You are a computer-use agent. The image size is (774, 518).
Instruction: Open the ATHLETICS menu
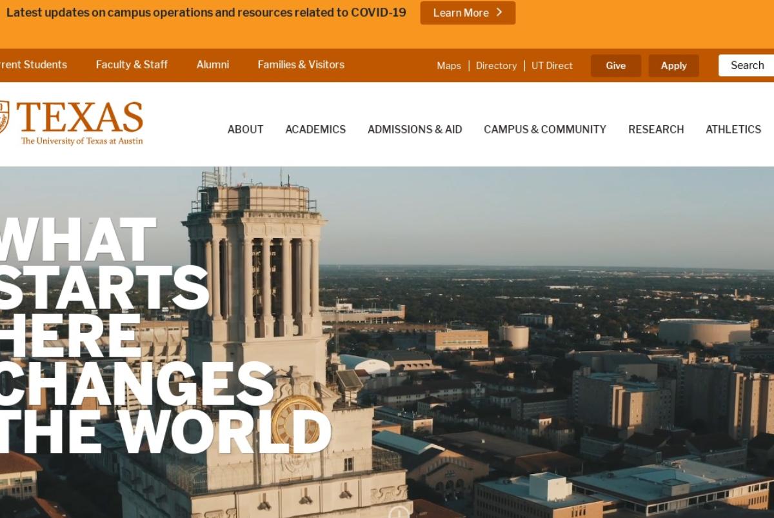point(733,129)
